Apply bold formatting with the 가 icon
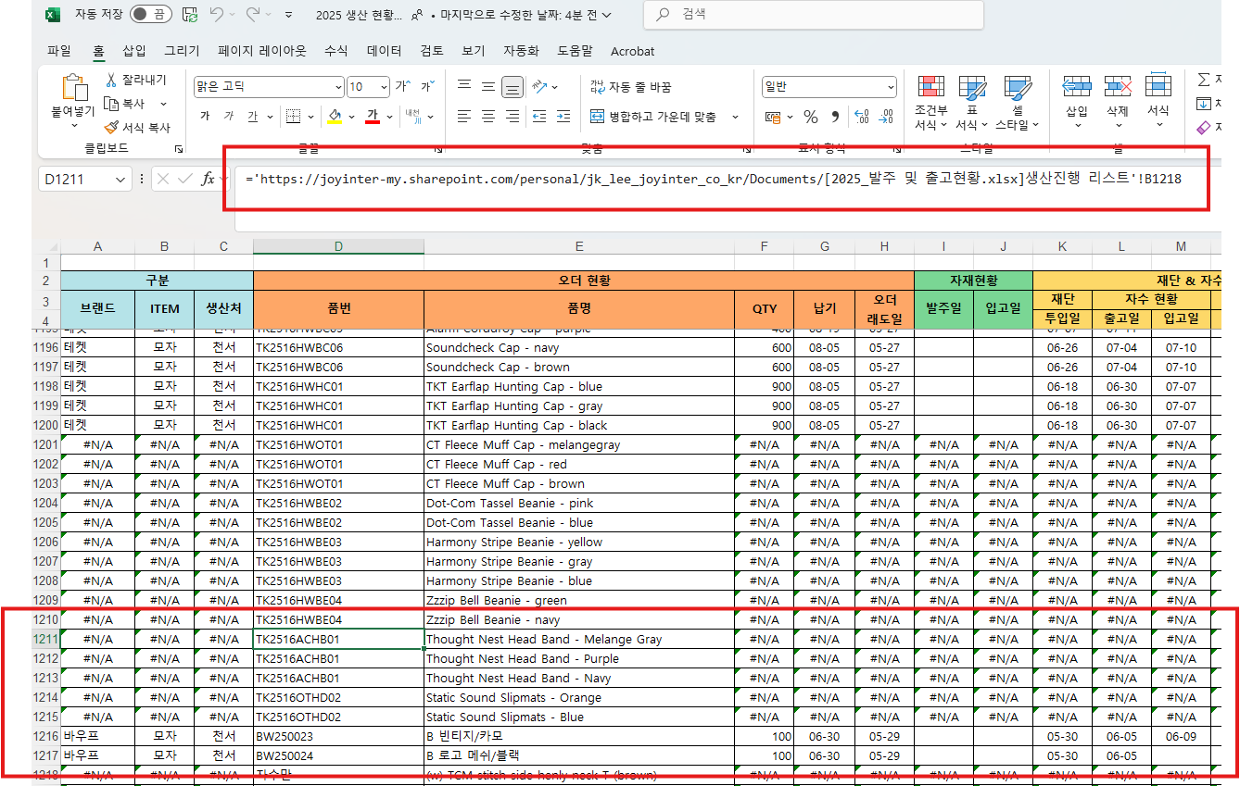This screenshot has width=1240, height=786. coord(203,117)
